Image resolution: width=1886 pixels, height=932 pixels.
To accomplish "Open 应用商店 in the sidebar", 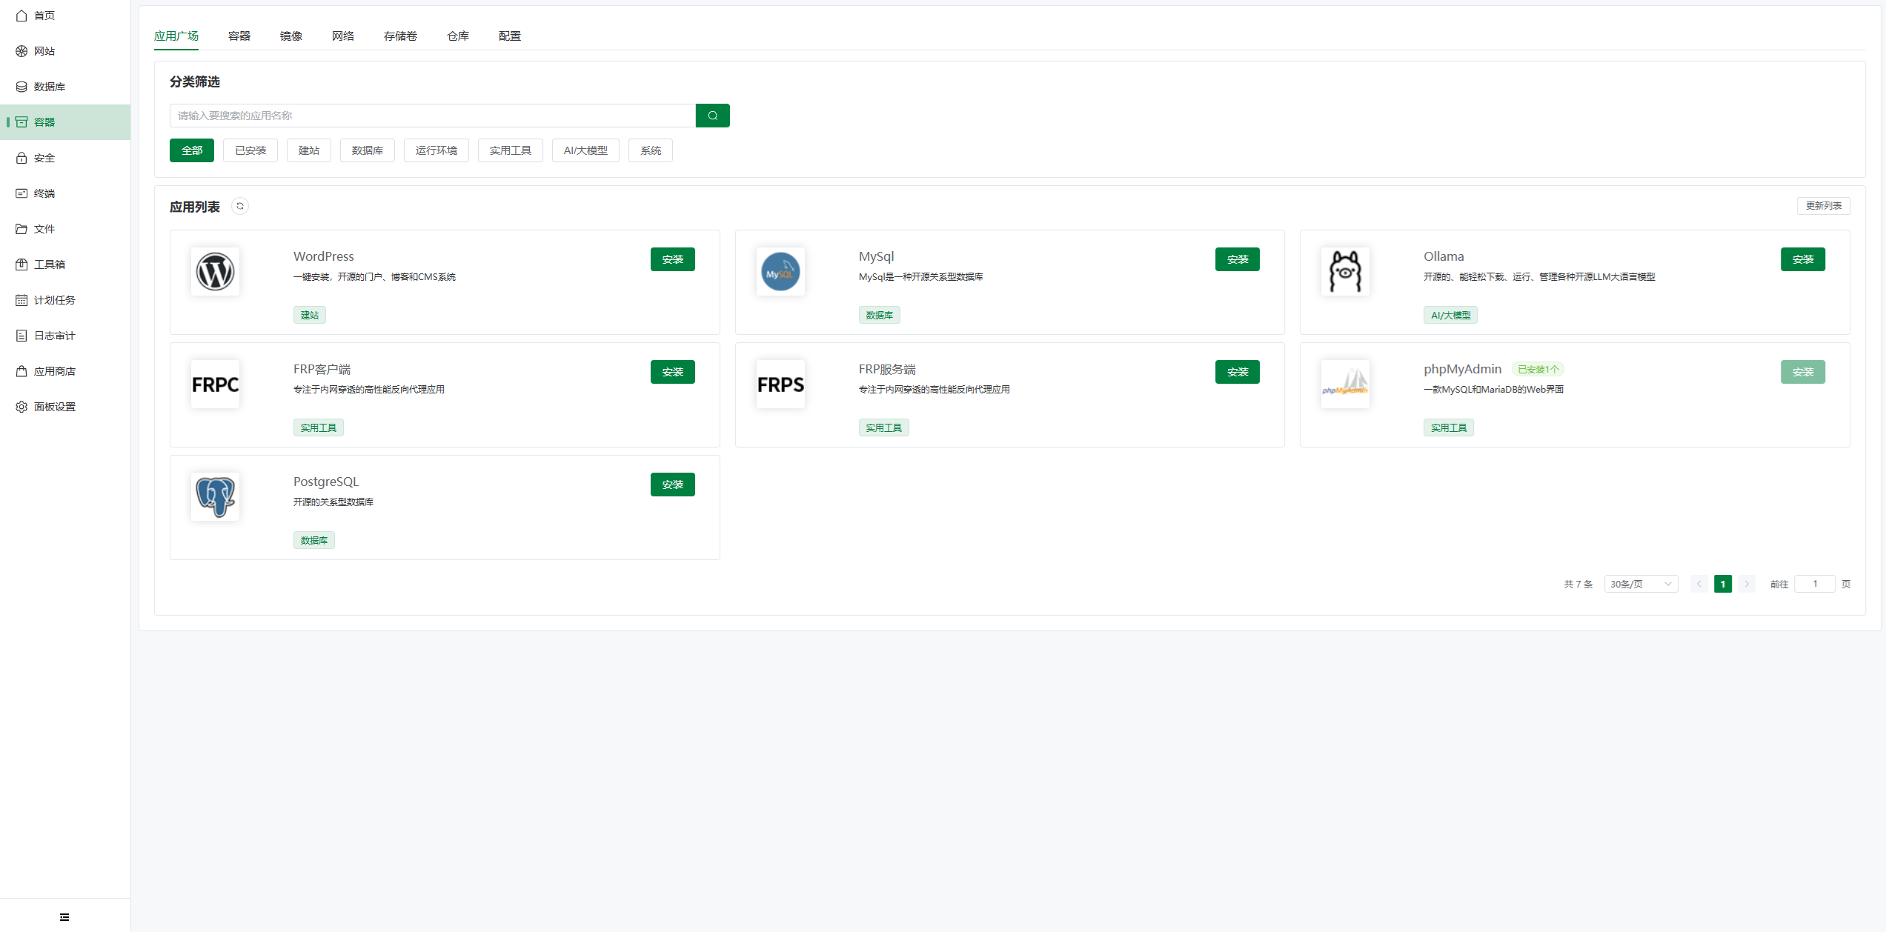I will coord(54,371).
